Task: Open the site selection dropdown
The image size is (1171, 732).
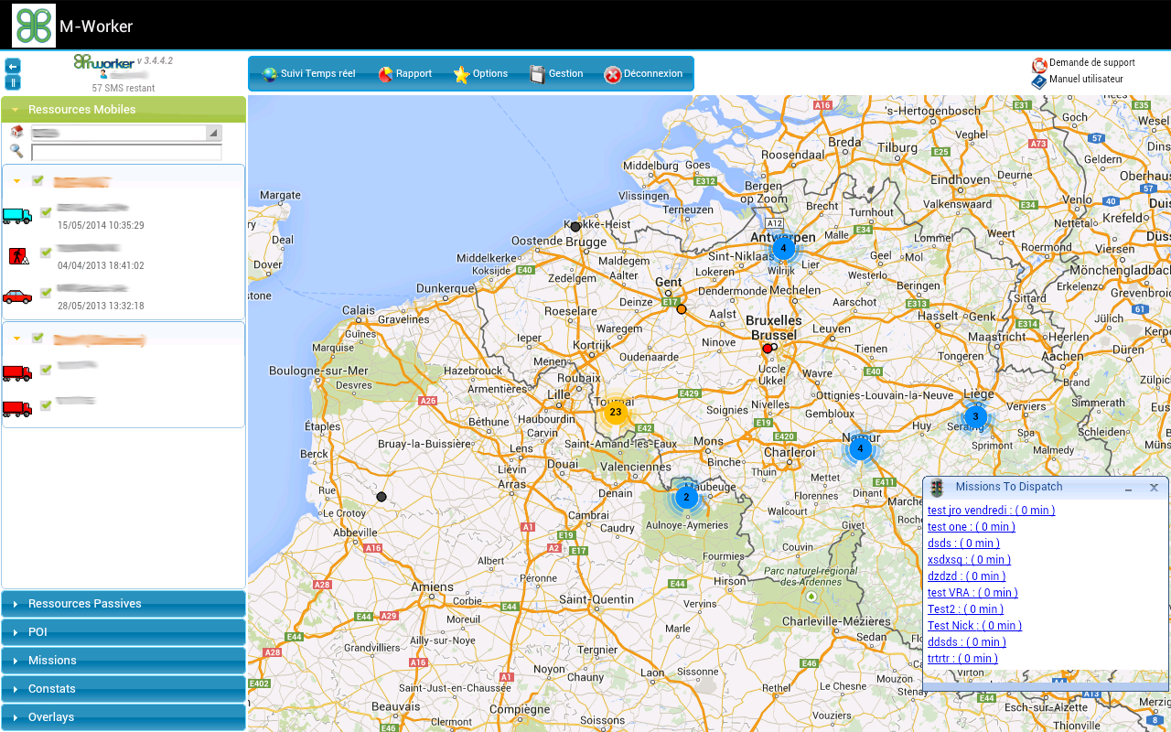Action: pyautogui.click(x=126, y=133)
